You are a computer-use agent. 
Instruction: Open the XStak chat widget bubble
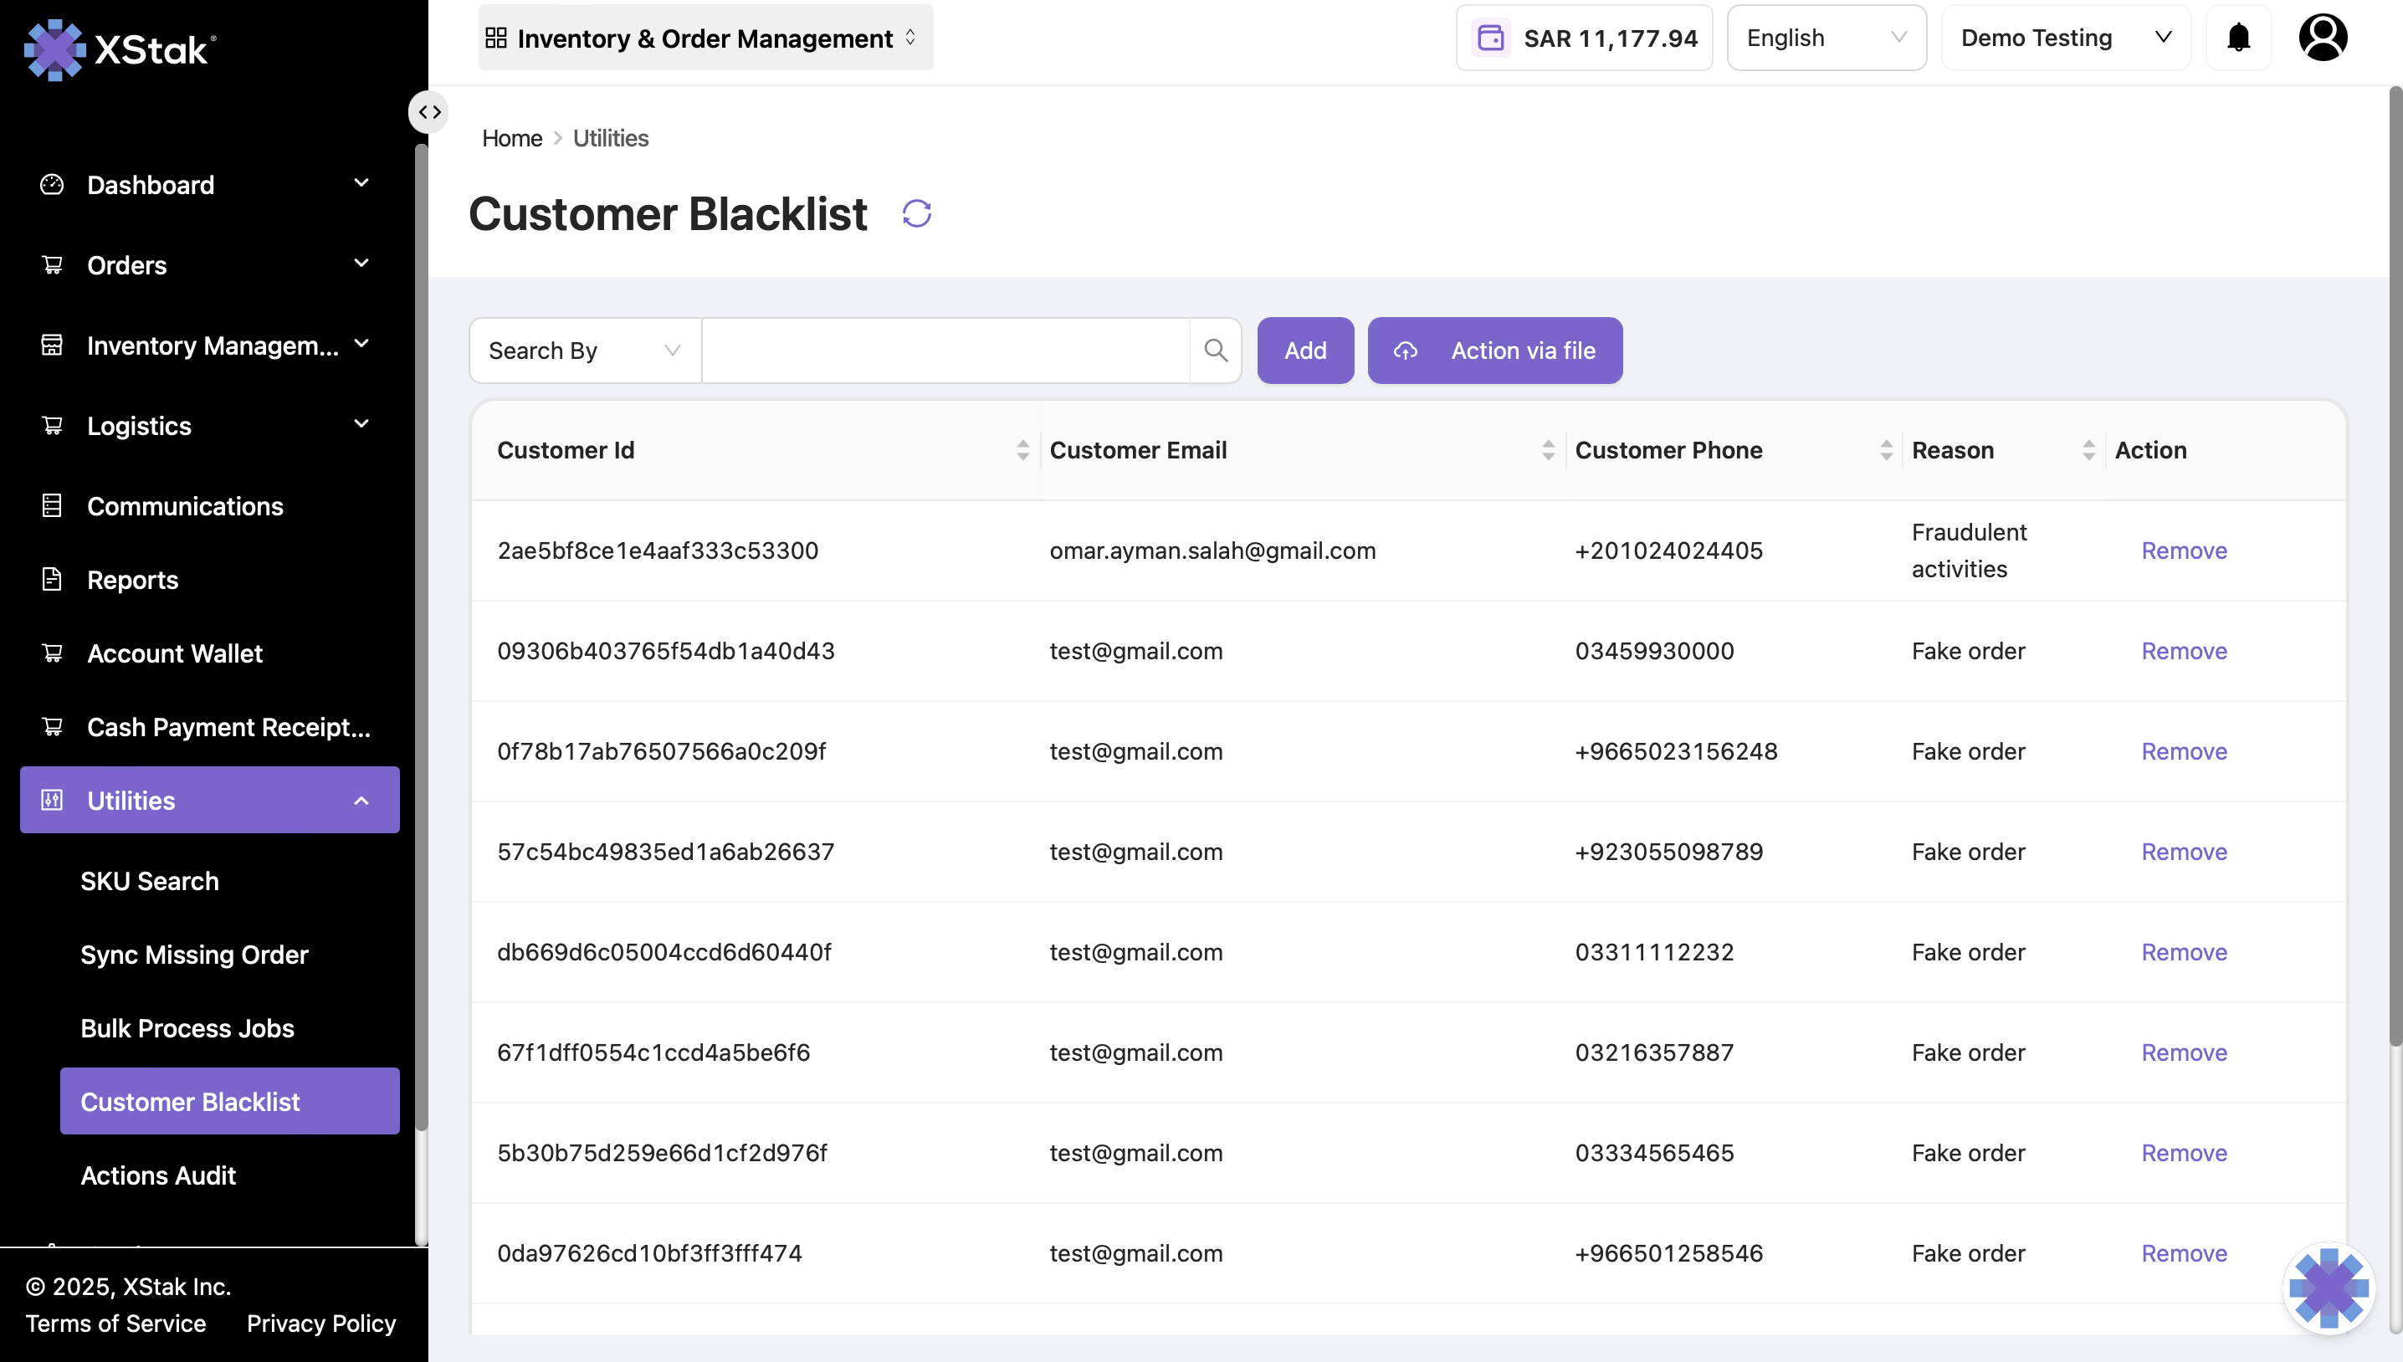coord(2329,1288)
